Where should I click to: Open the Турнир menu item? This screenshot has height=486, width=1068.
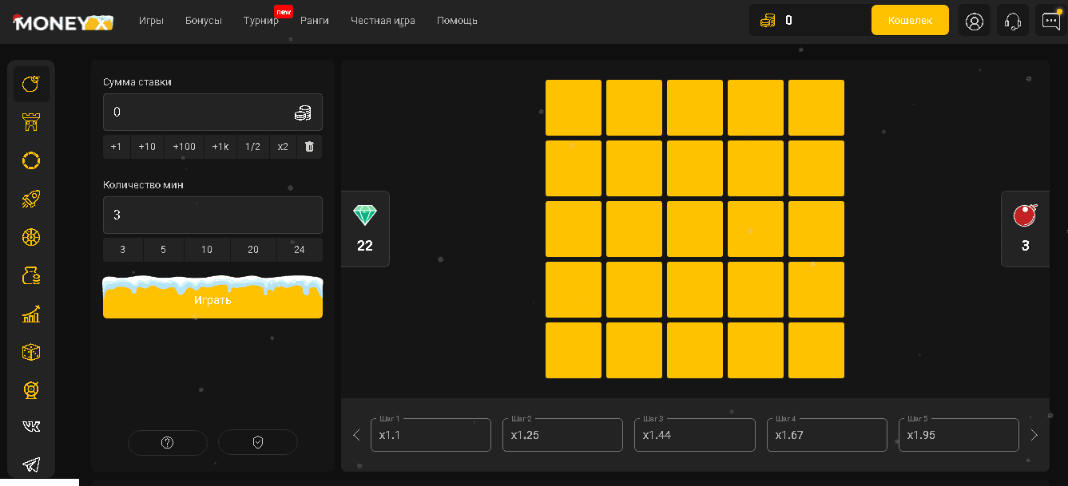click(x=261, y=21)
